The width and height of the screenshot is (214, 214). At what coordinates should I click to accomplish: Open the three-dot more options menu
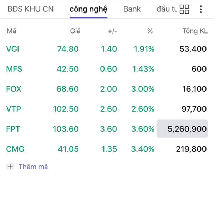(201, 9)
